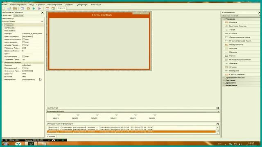Screen dimensions: 262x147
Task: Close the Отладочная информация panel
Action: [x=217, y=124]
